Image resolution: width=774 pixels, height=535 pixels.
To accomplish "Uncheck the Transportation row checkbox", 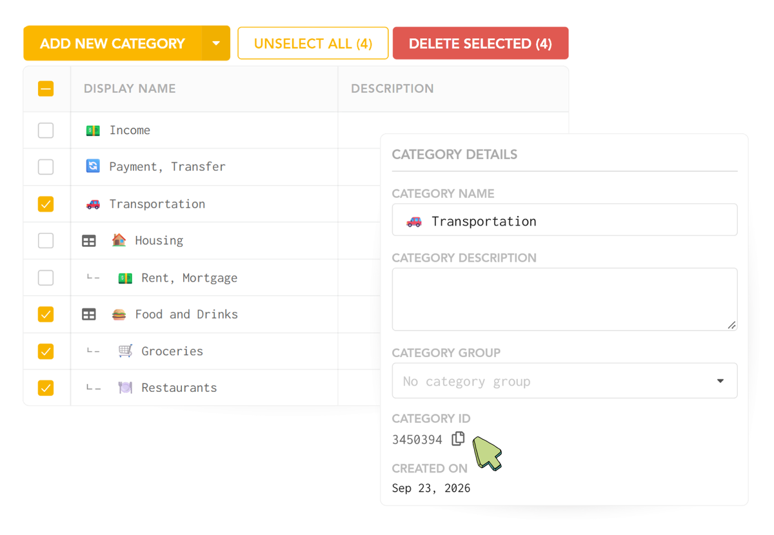I will [46, 204].
